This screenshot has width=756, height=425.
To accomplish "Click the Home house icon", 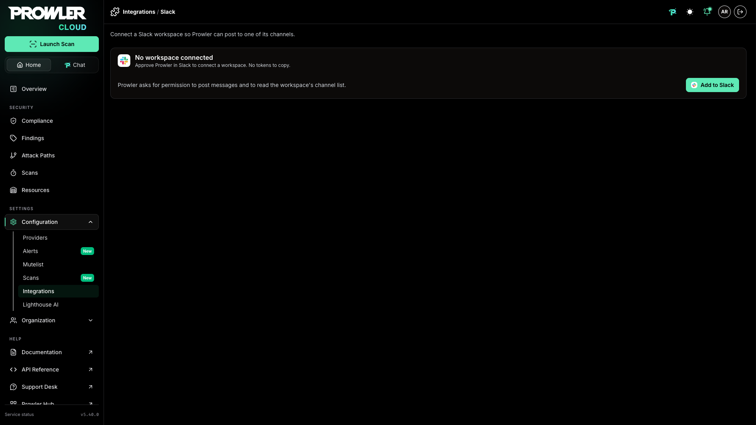I will click(20, 65).
